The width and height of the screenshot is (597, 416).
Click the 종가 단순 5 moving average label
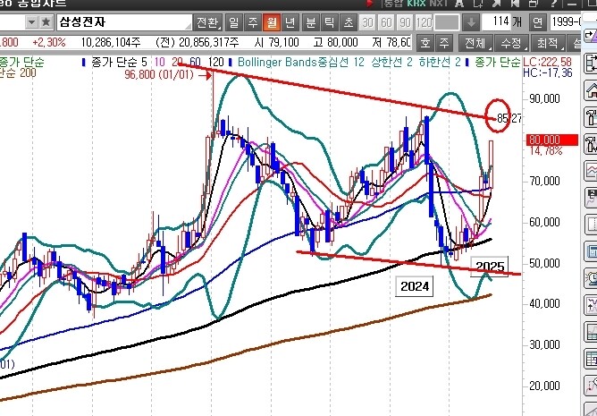pos(119,62)
